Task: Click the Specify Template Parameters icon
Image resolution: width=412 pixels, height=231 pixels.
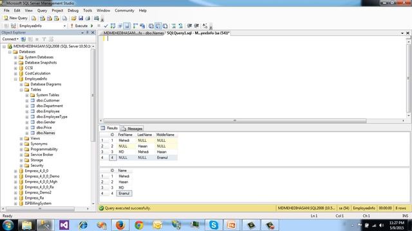Action: click(205, 26)
